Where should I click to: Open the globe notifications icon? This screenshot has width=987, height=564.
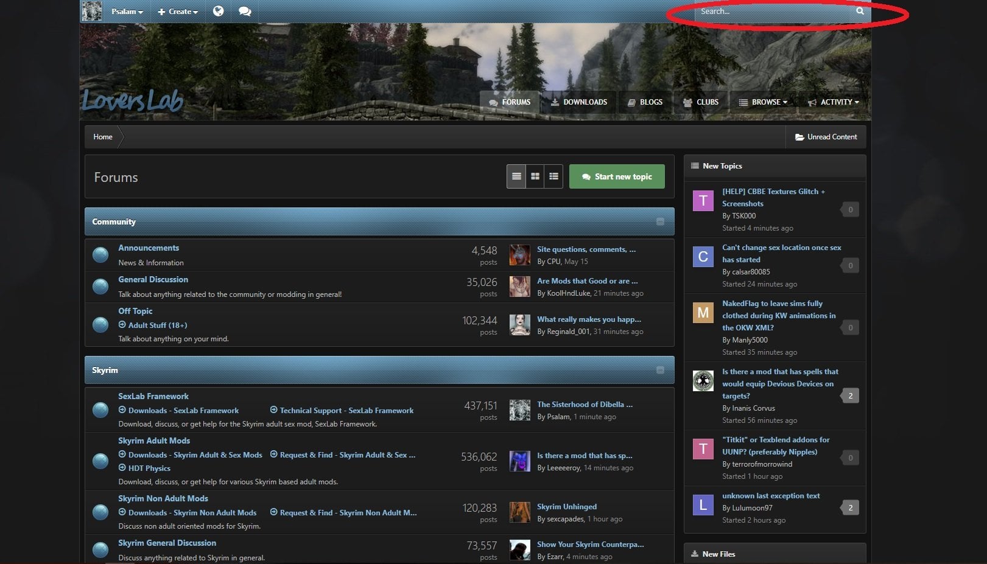click(218, 11)
